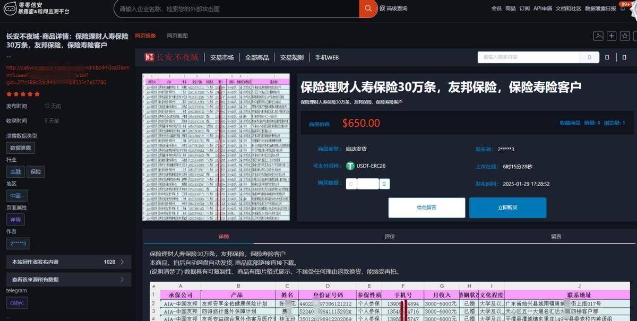Click the 10 天前 publish time value
The image size is (637, 321).
pos(53,106)
